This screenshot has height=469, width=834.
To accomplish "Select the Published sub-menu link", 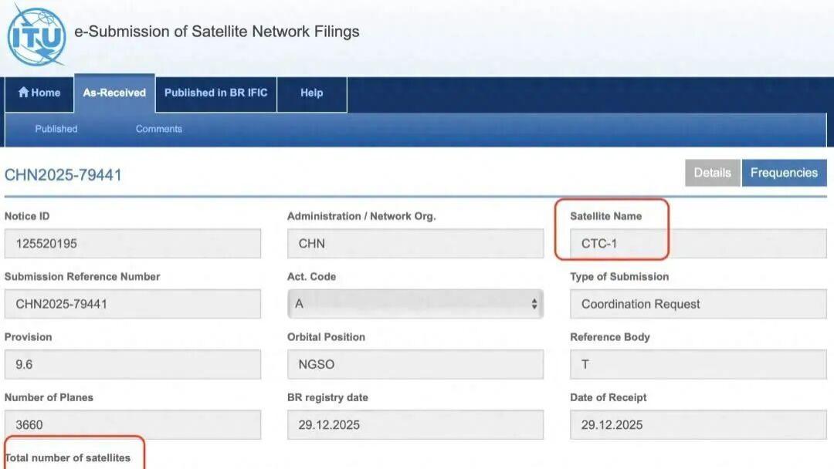I will pos(56,129).
